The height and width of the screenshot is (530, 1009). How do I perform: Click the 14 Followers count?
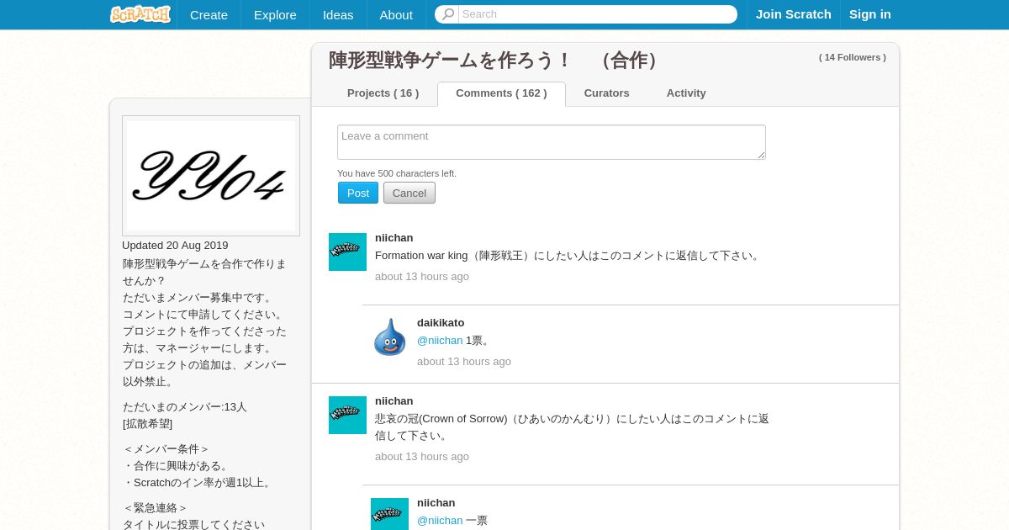click(x=853, y=57)
